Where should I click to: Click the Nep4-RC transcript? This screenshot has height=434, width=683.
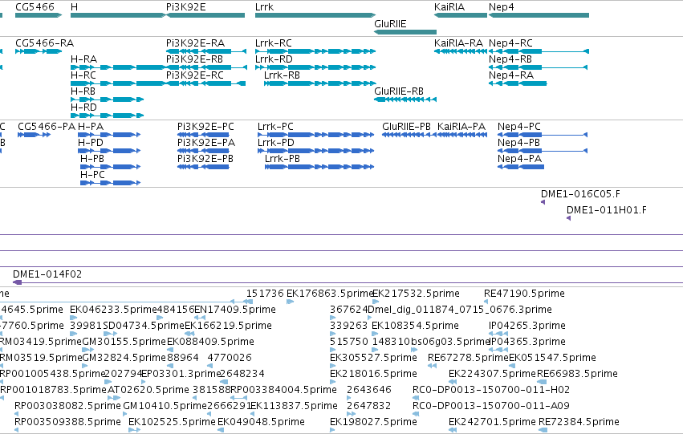(539, 51)
